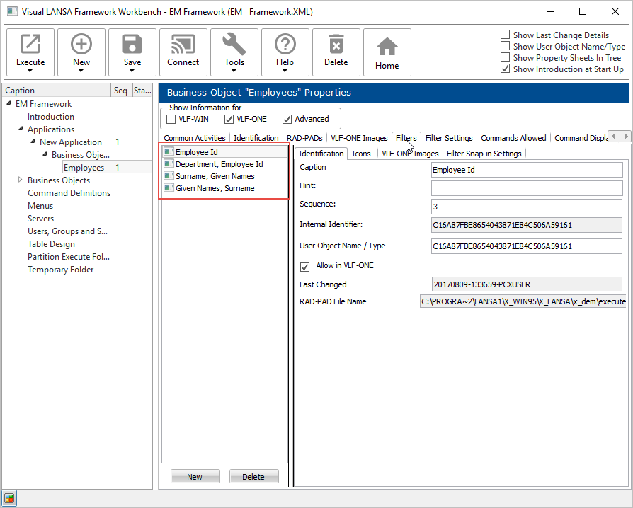Select Users, Groups and S... tree item
The height and width of the screenshot is (508, 633).
pyautogui.click(x=67, y=231)
